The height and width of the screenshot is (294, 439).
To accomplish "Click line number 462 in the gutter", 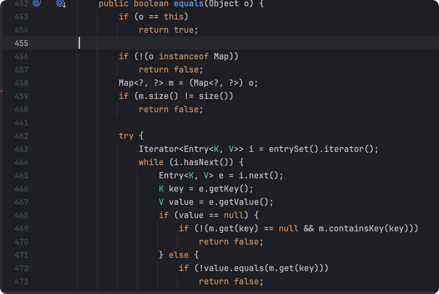I will pos(21,136).
